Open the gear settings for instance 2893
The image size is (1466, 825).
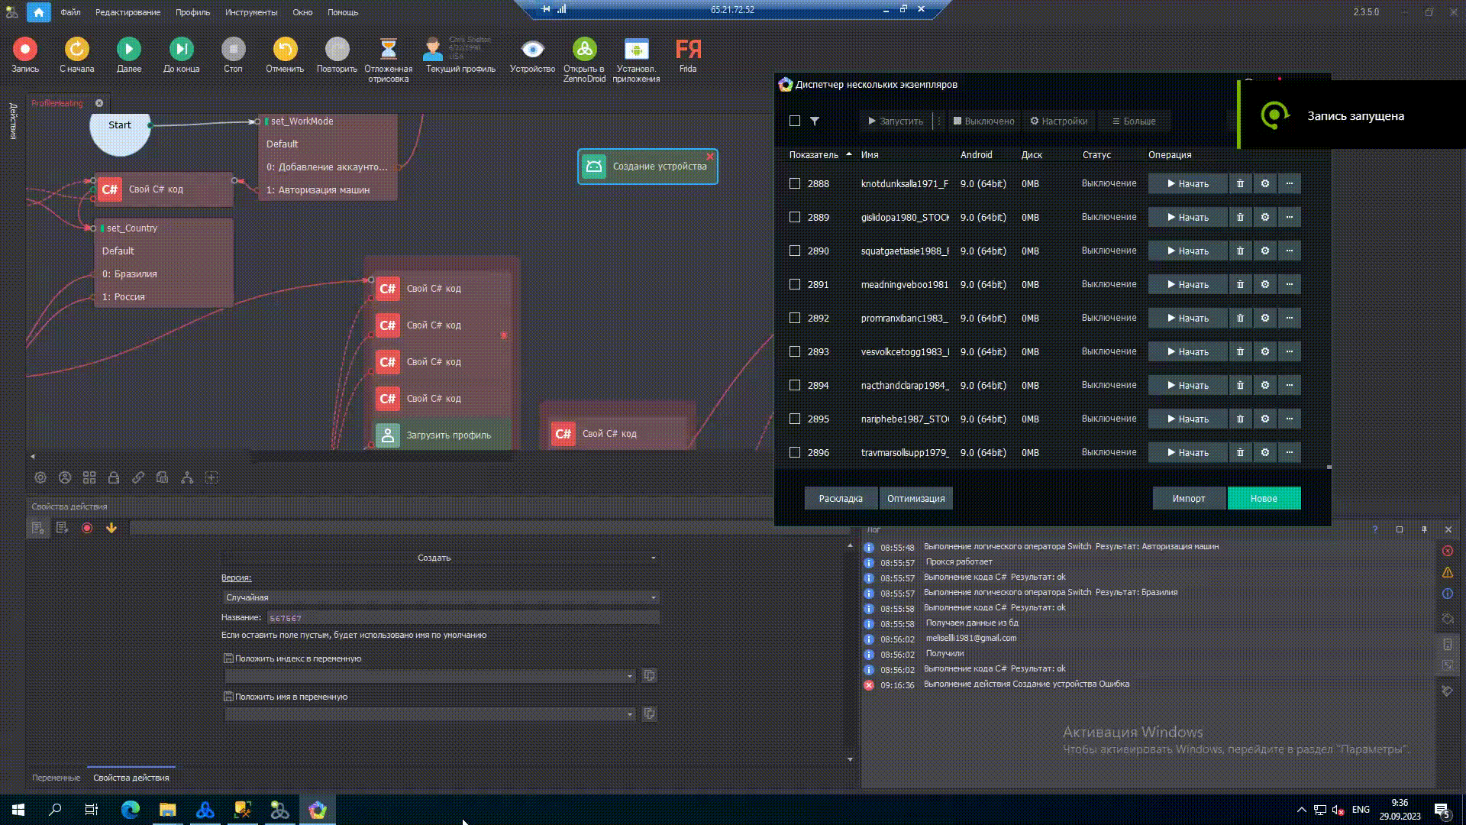coord(1265,352)
